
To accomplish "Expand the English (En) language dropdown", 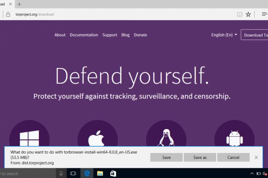I will [224, 35].
